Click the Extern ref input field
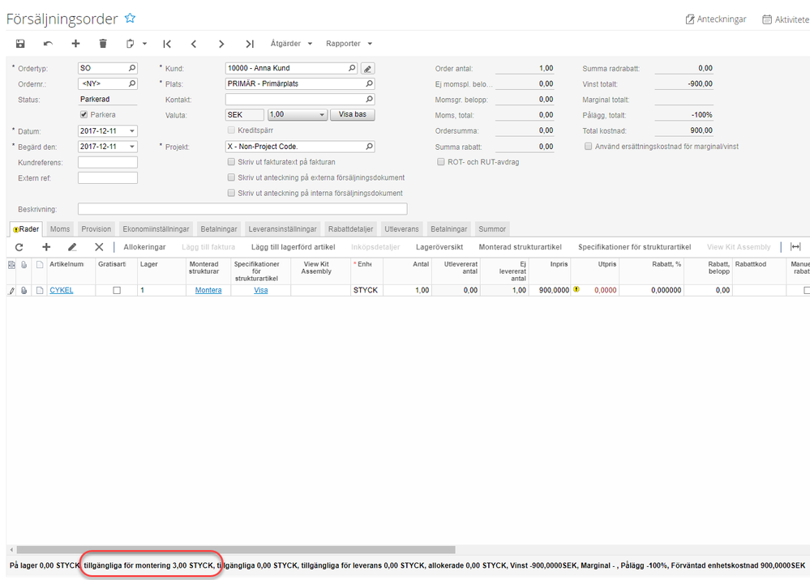 108,178
